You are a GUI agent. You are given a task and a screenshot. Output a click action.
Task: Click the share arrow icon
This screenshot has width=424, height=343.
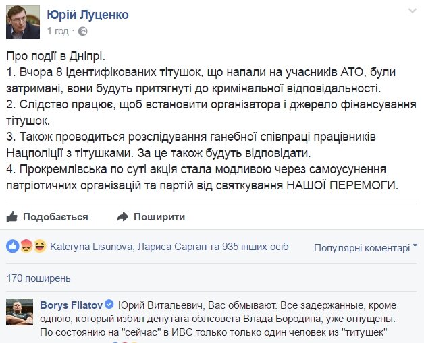[x=122, y=216]
